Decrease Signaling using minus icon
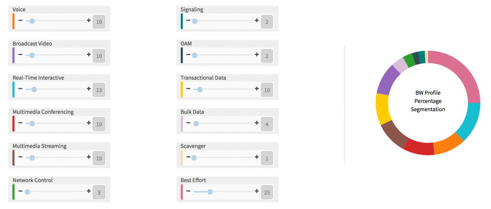Viewport: 491px width, 209px height. (188, 21)
